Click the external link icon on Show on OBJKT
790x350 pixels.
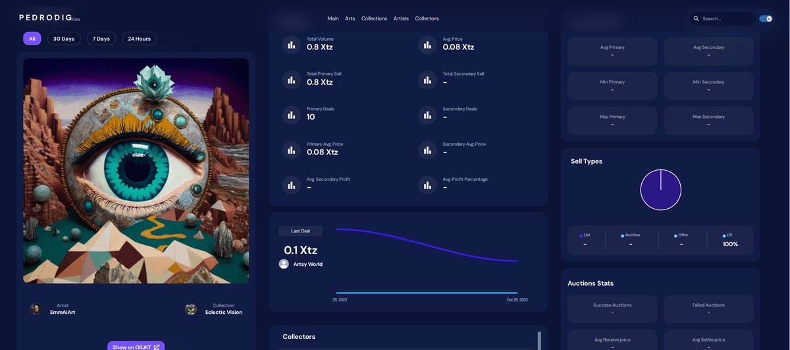[157, 347]
